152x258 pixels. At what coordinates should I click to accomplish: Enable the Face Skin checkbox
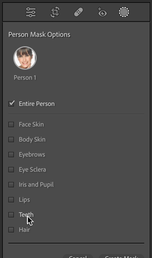click(11, 124)
